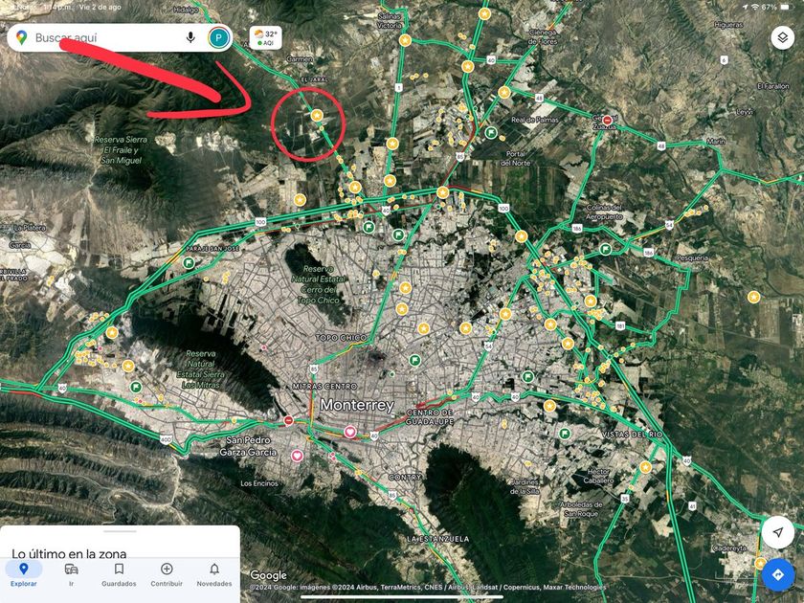Open the weather and AQI widget

coord(266,38)
